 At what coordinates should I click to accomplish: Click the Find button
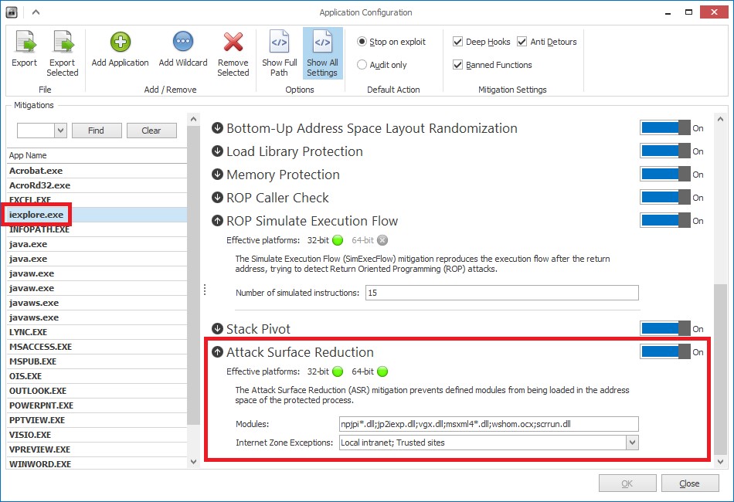coord(97,131)
